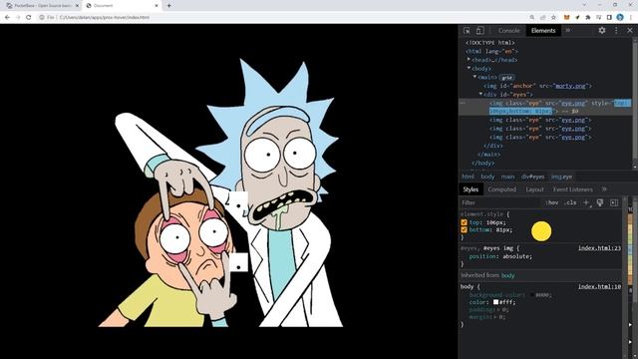The image size is (638, 359).
Task: Open the Computed pane tab
Action: pos(501,189)
